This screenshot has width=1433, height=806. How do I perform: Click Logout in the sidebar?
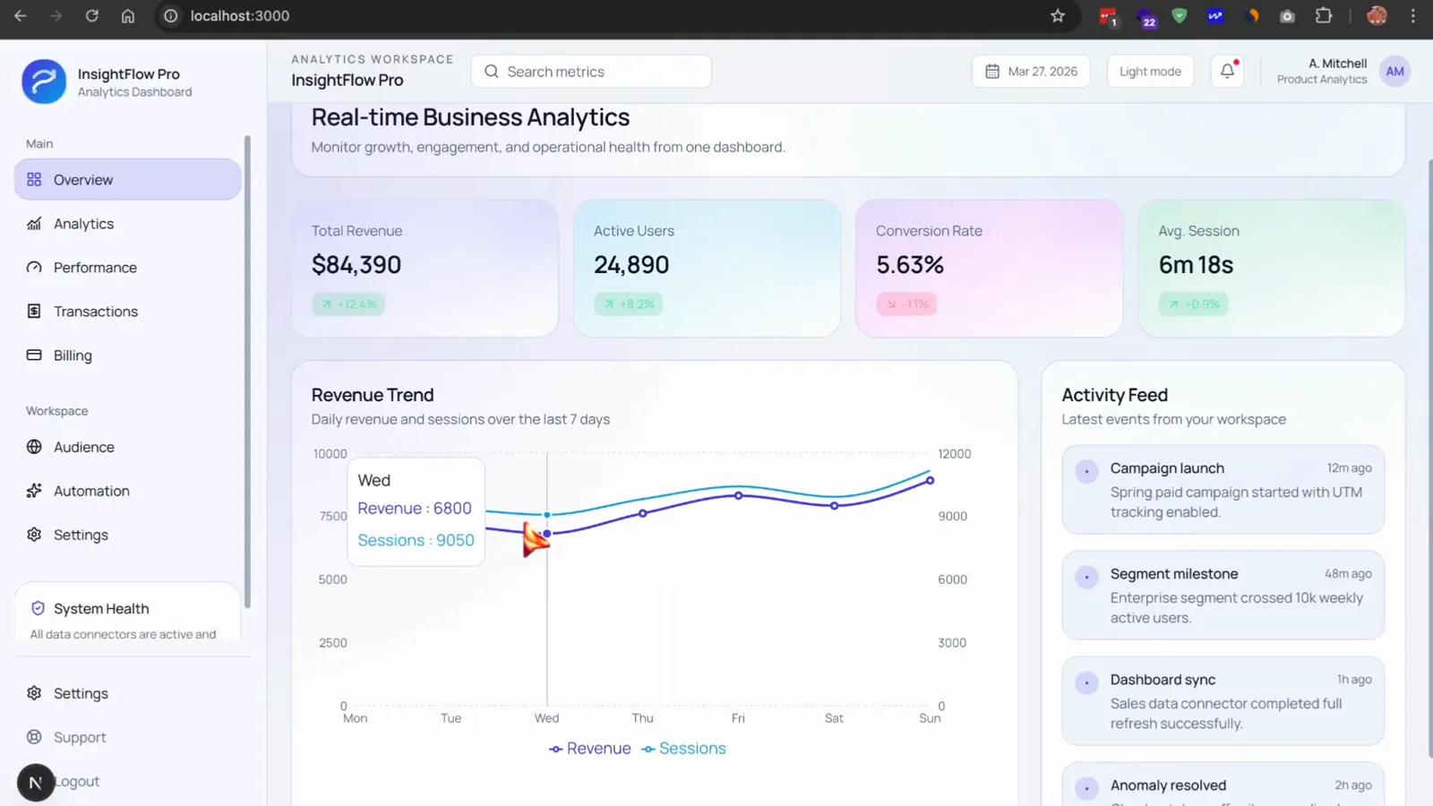78,781
